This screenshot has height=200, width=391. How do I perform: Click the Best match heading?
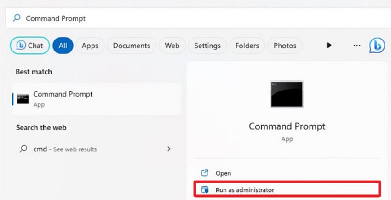[34, 72]
